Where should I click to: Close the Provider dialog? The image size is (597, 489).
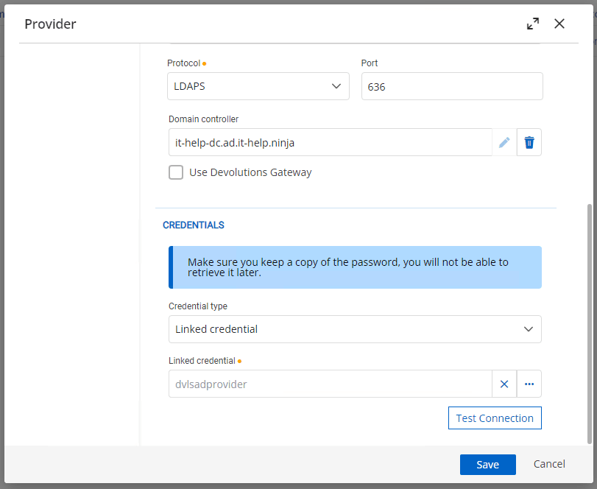click(x=559, y=24)
